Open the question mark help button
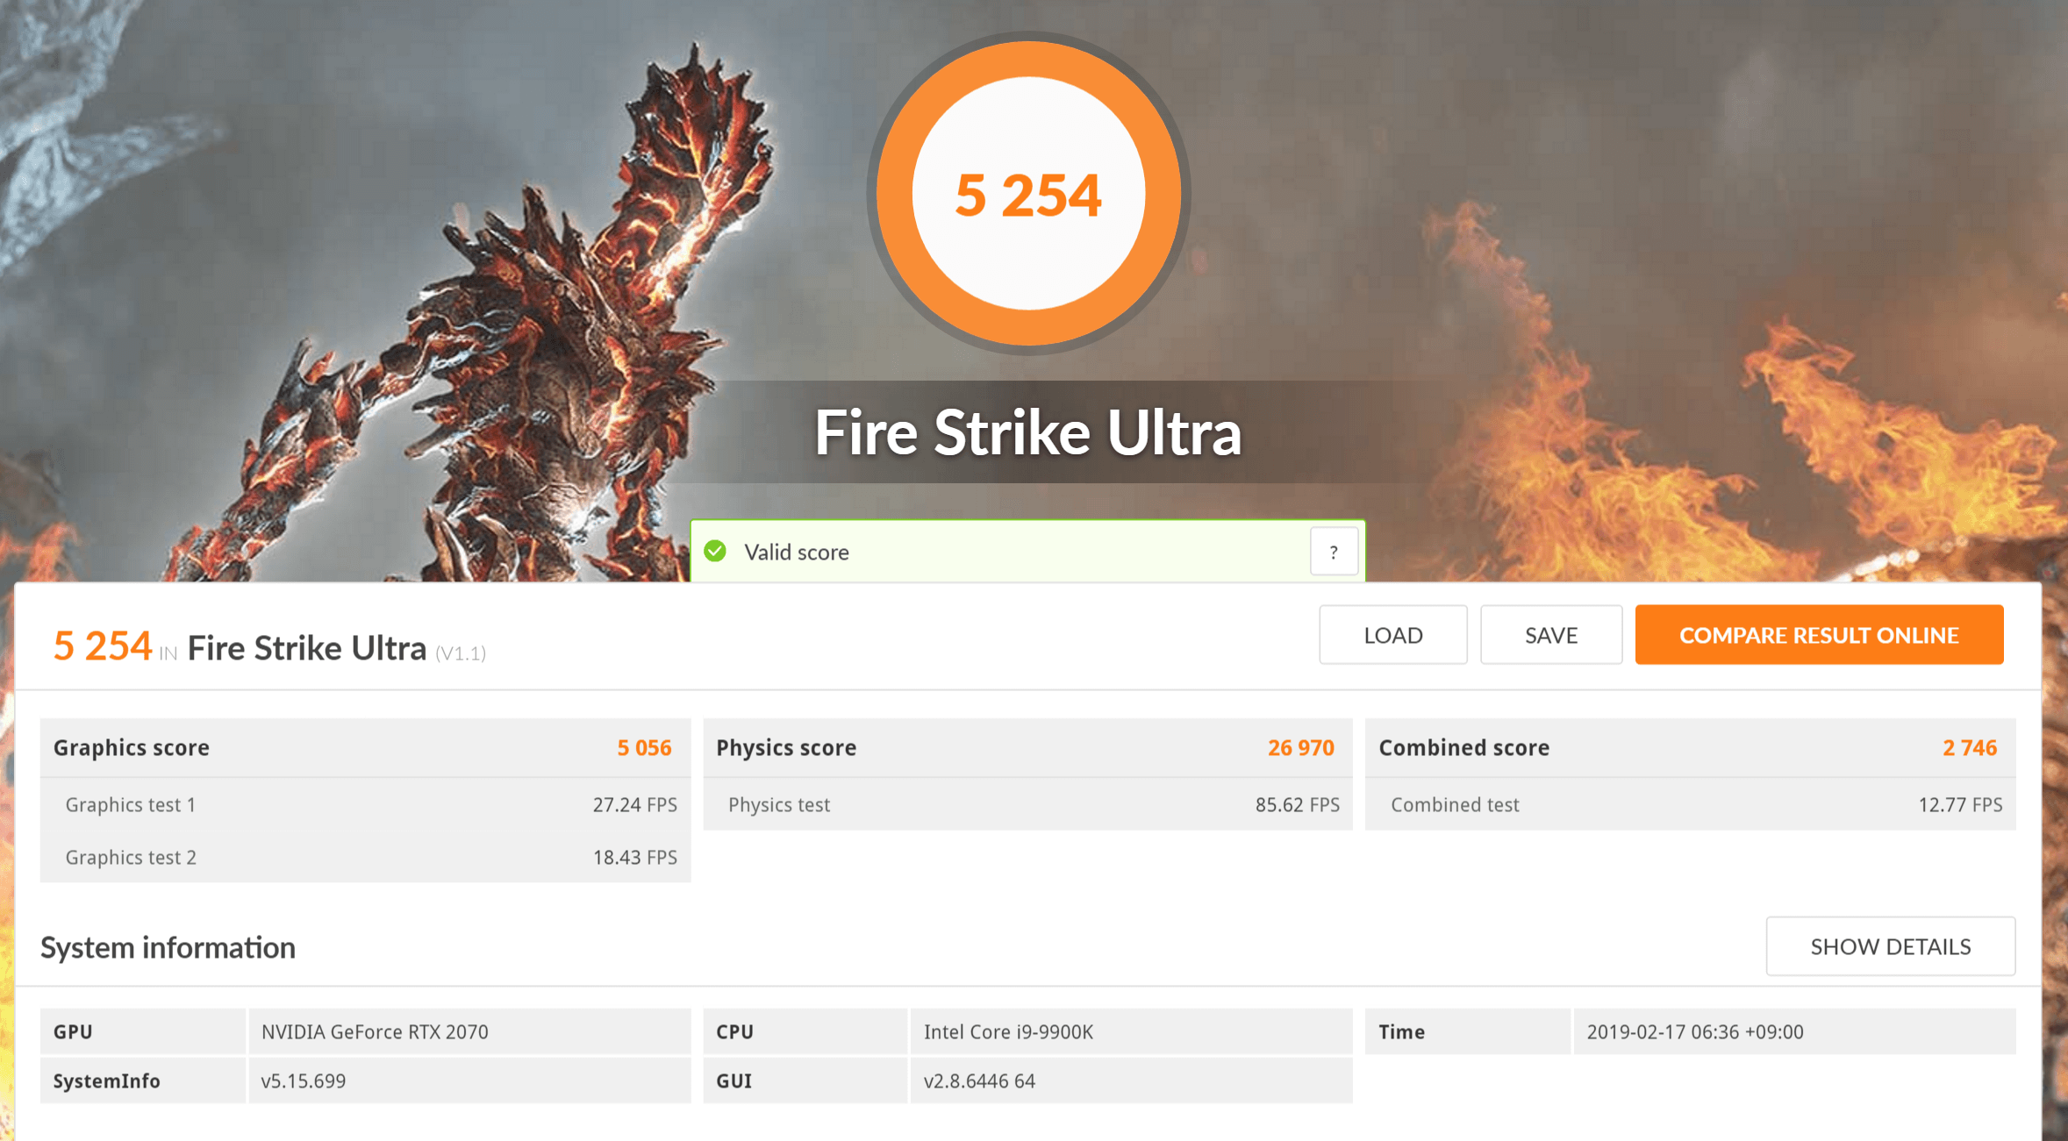 [1334, 552]
